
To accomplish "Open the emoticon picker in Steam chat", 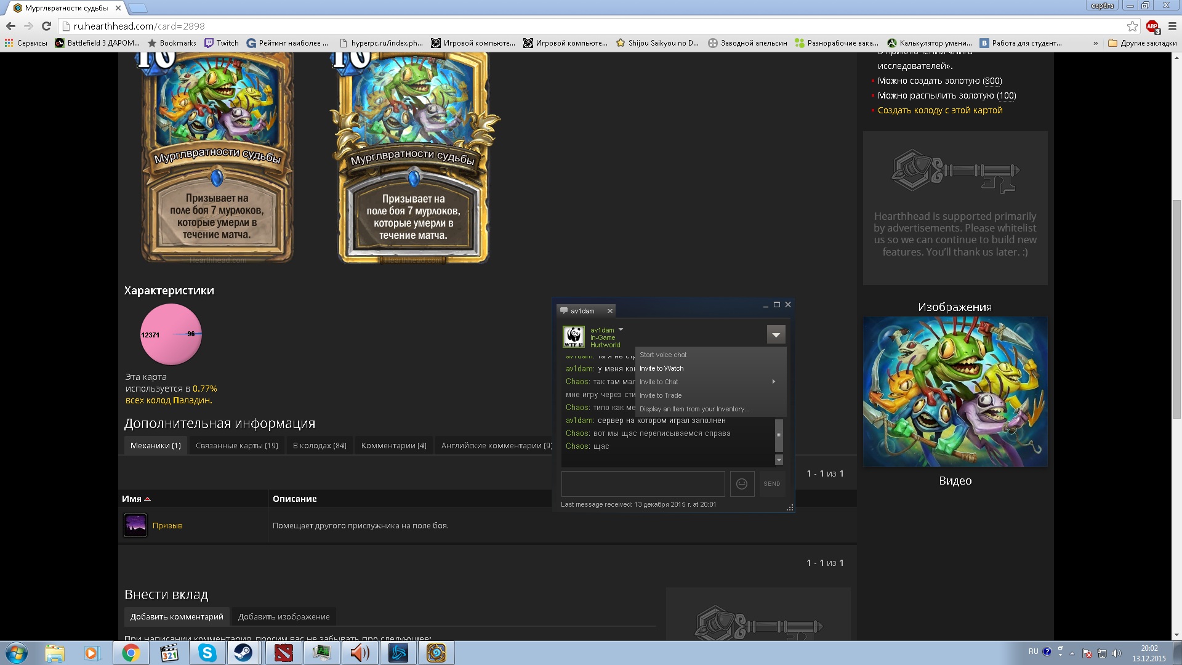I will (742, 484).
